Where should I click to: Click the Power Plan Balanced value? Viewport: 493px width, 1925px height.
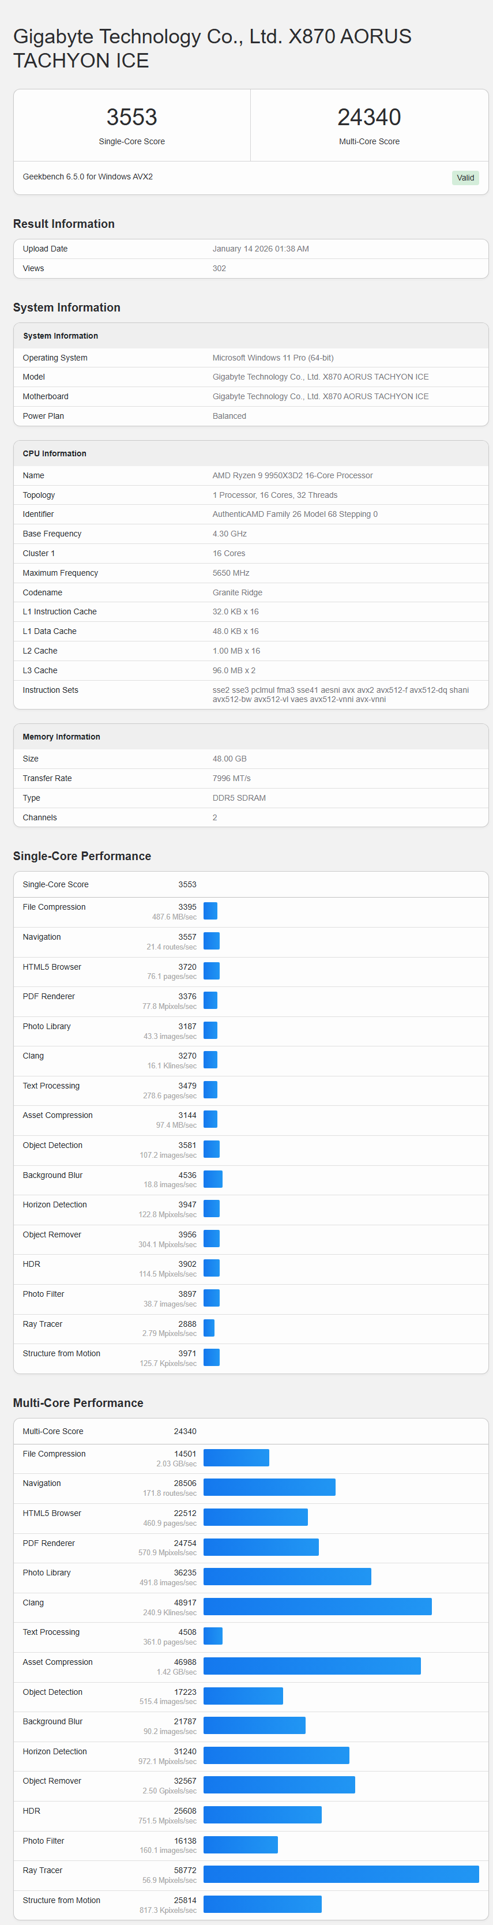pyautogui.click(x=229, y=416)
